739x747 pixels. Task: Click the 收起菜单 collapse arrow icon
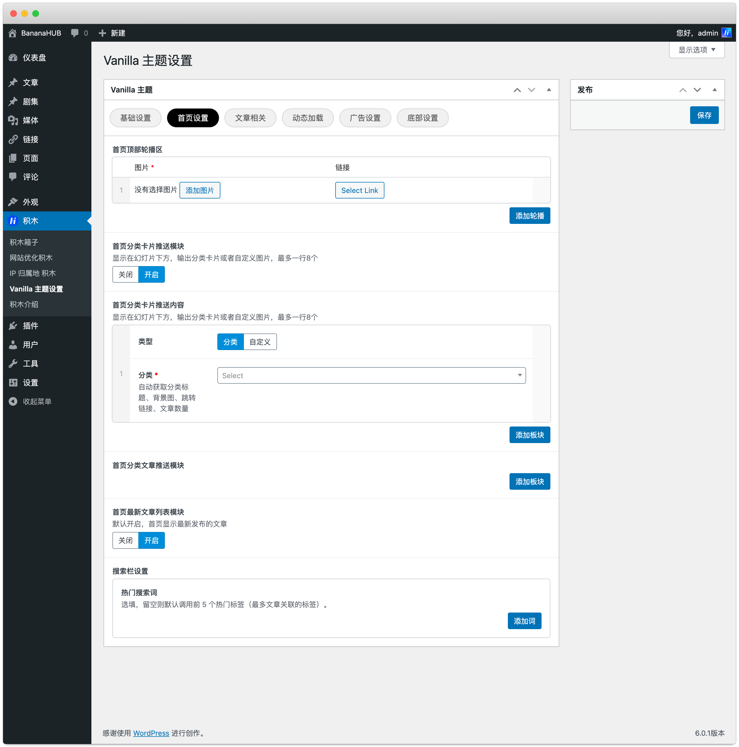tap(13, 401)
